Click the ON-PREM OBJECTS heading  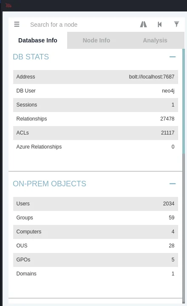click(x=49, y=184)
